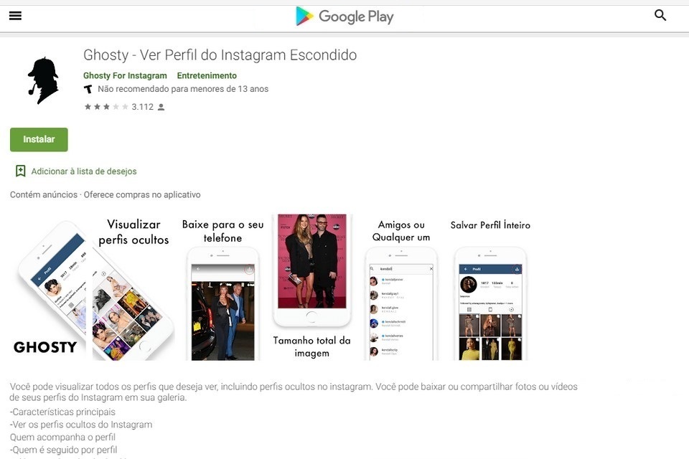Click the star rating row
Screen dimensions: 689x459
click(106, 107)
